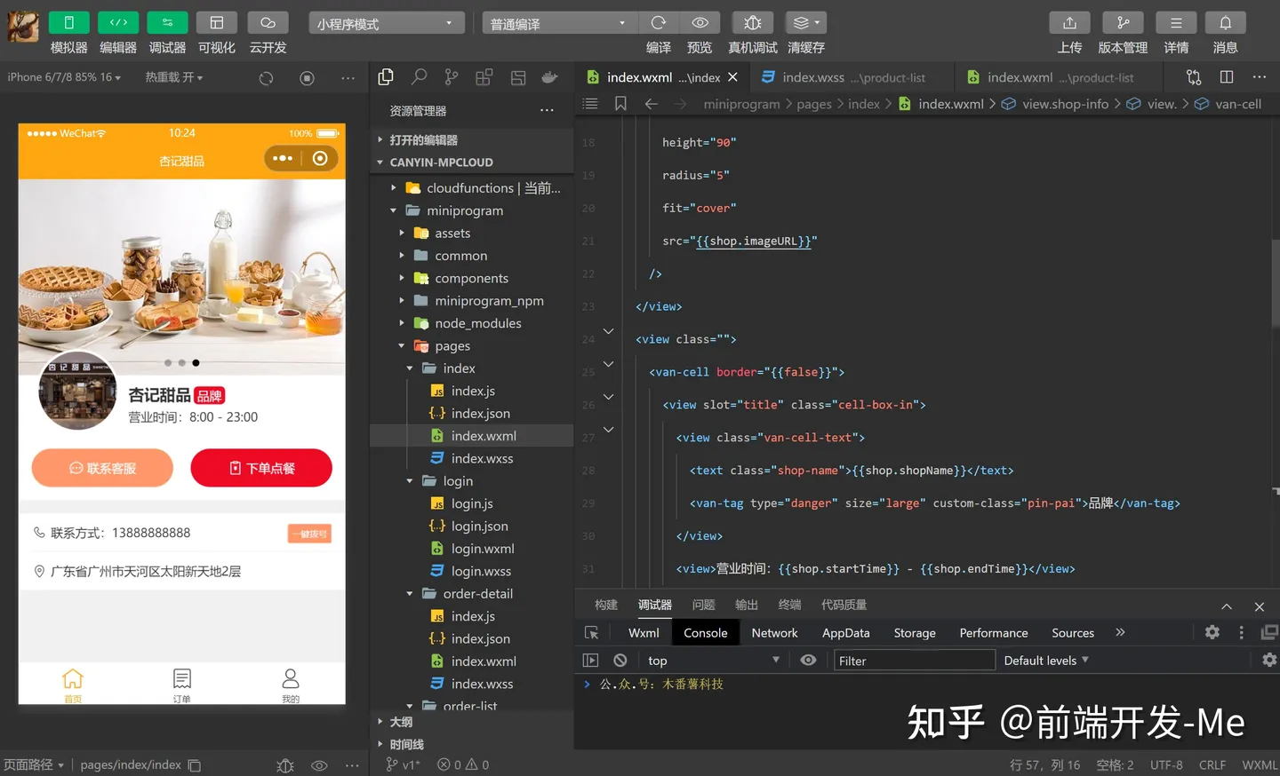Open login.wxml in the file tree

pyautogui.click(x=483, y=549)
